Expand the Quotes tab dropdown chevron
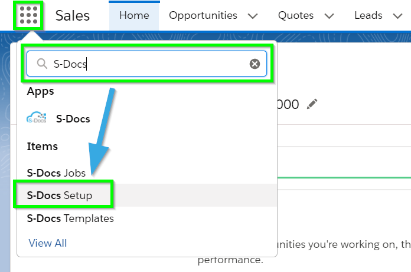This screenshot has height=272, width=411. click(329, 16)
